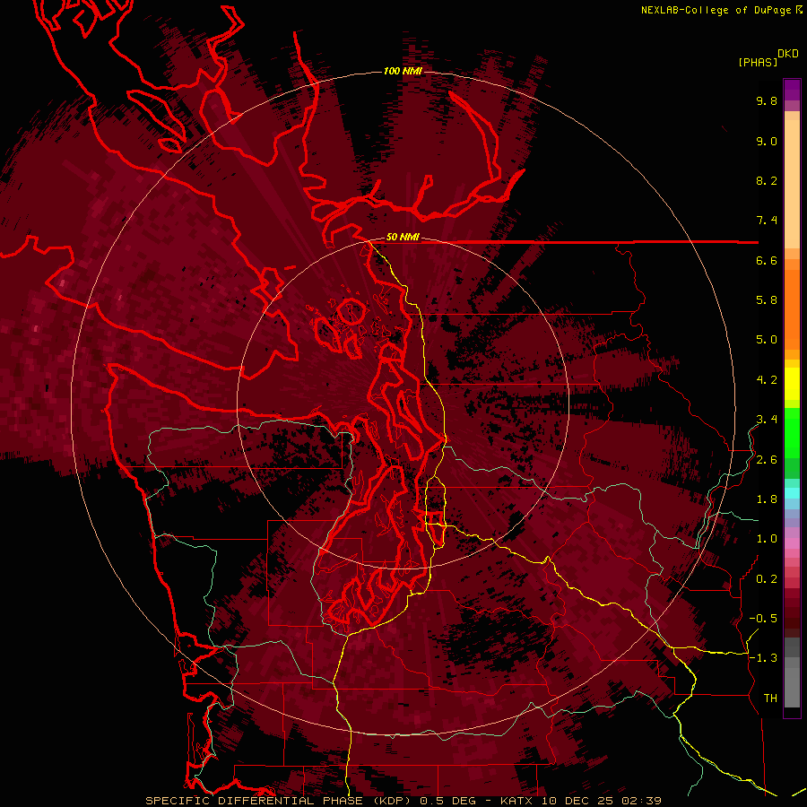Screen dimensions: 807x807
Task: Click the KATX station identifier
Action: [517, 801]
